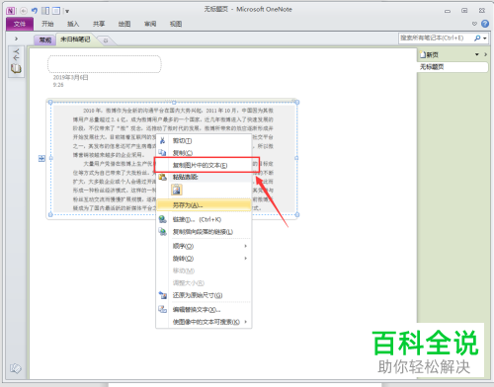Click the Undo arrow in quick access toolbar
The width and height of the screenshot is (494, 387).
35,11
